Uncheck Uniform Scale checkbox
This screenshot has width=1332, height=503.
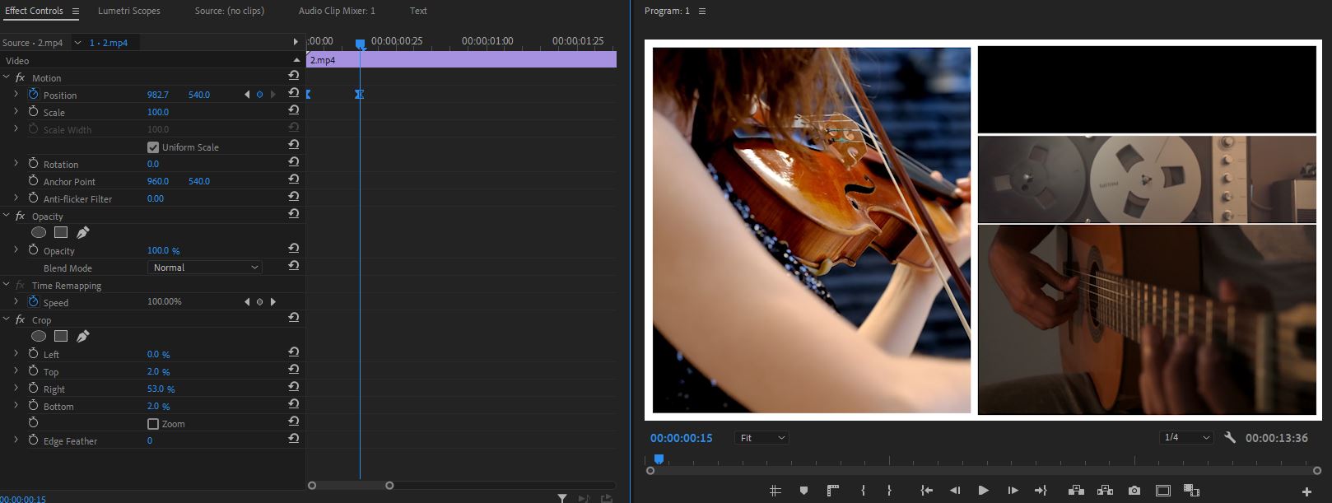153,147
